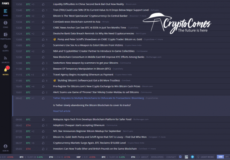
Task: Open CNBC News Anchor BTC At $55k headline
Action: tap(89, 27)
